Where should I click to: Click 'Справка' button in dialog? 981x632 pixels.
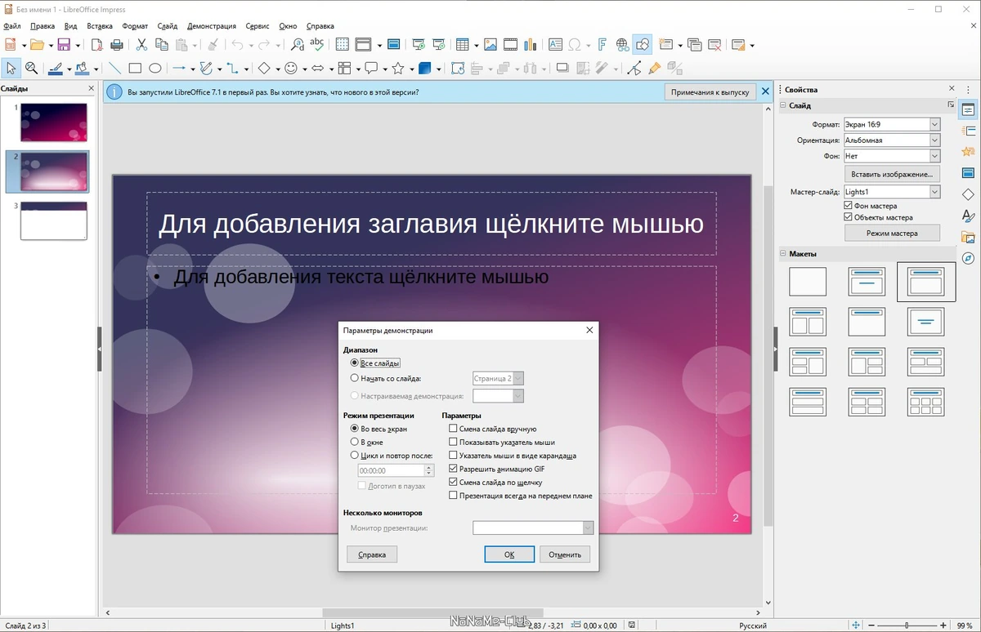coord(372,554)
